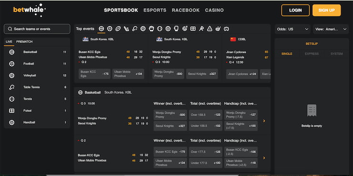Bet Busan KCC Egis -175 in match list
Screen dimensions: 353x176
(170, 152)
